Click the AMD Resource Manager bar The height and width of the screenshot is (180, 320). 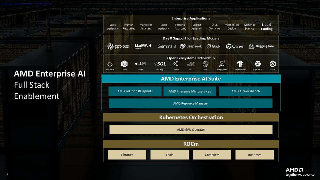190,103
